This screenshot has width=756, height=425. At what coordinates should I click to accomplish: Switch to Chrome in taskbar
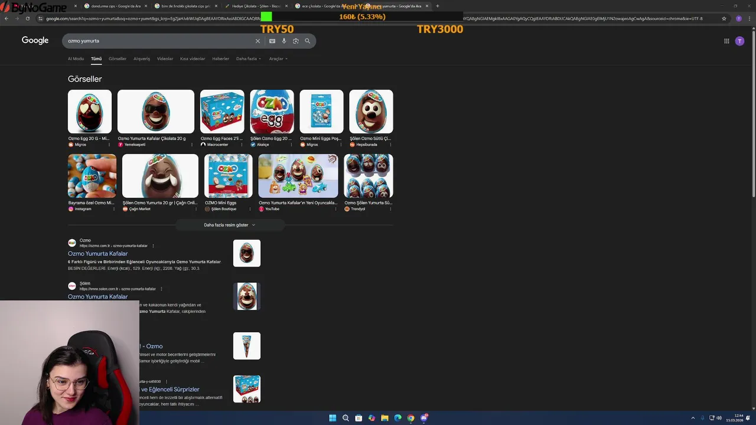[410, 418]
